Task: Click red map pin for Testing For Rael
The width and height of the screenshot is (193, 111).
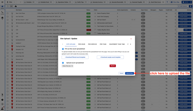Action: point(12,46)
